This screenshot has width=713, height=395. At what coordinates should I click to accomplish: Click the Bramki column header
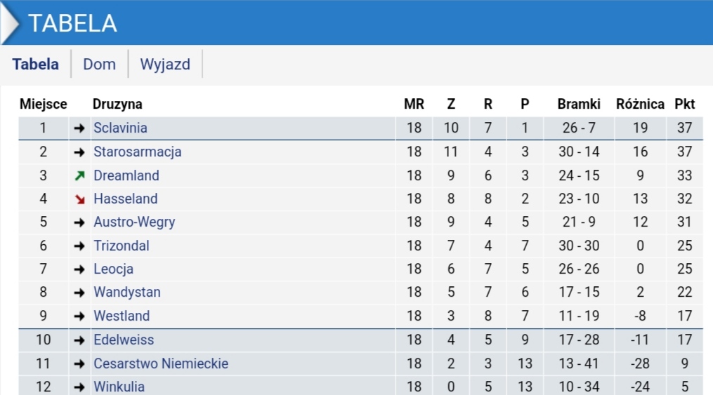pyautogui.click(x=579, y=105)
